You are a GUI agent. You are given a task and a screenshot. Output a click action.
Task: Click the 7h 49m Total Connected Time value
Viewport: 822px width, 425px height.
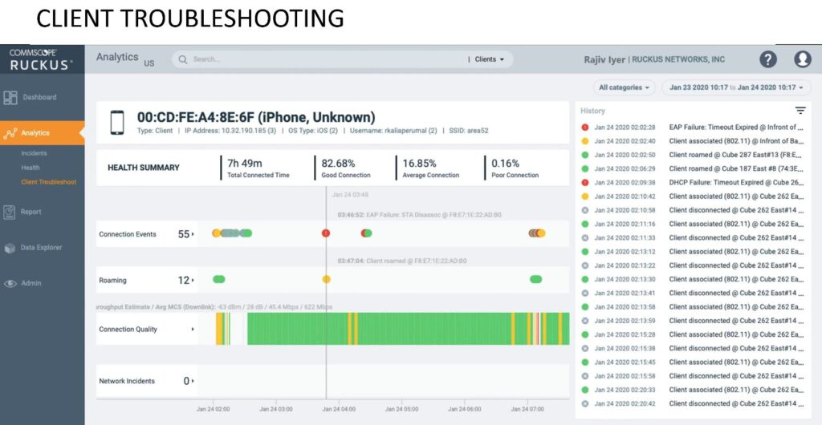coord(244,164)
